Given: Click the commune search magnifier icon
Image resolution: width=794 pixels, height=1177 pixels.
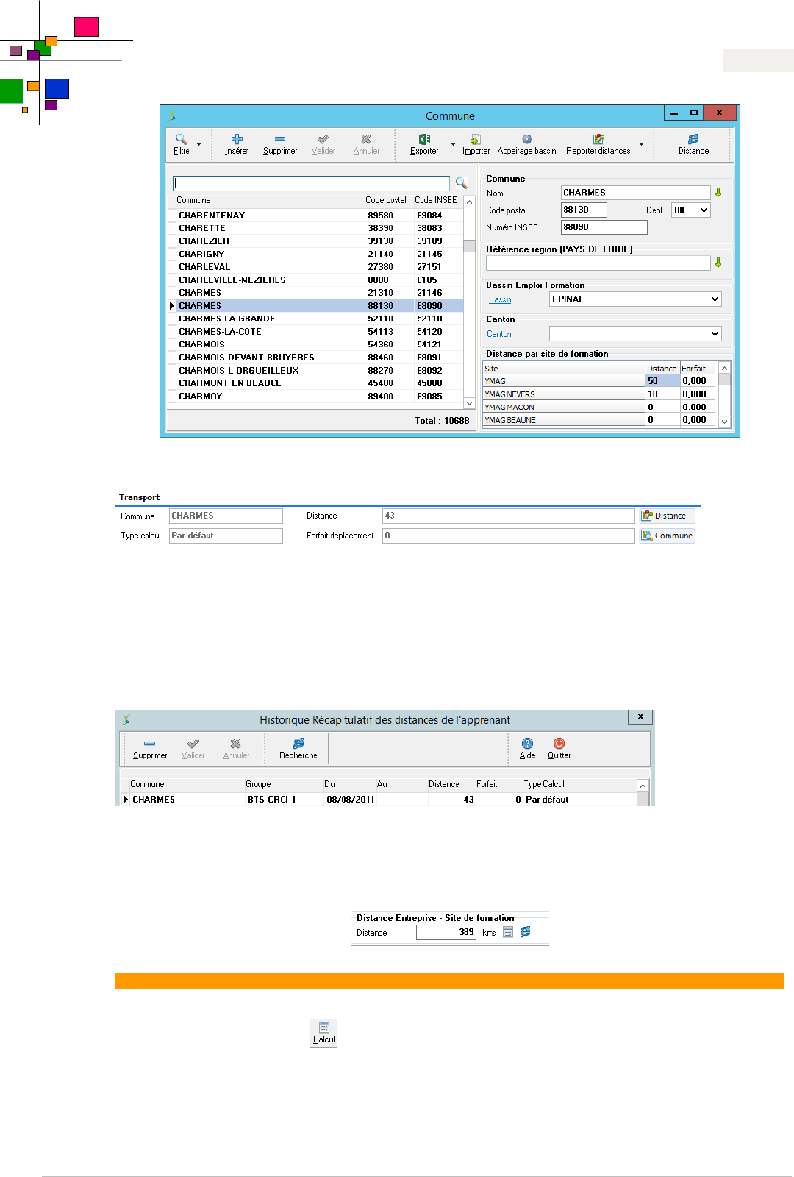Looking at the screenshot, I should (x=462, y=183).
